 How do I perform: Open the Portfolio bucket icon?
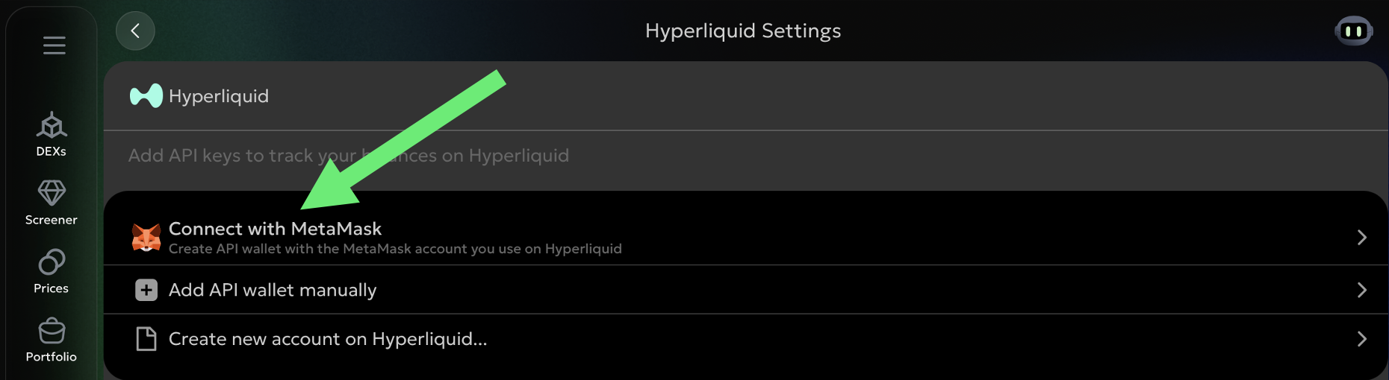[x=52, y=331]
